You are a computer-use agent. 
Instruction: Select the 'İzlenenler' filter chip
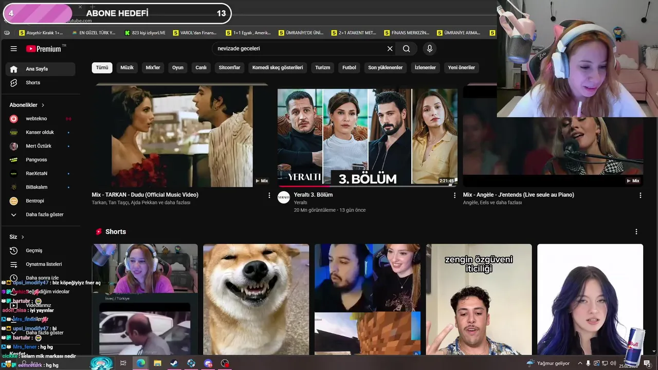425,67
